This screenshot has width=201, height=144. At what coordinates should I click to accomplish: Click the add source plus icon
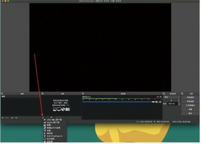(43, 117)
